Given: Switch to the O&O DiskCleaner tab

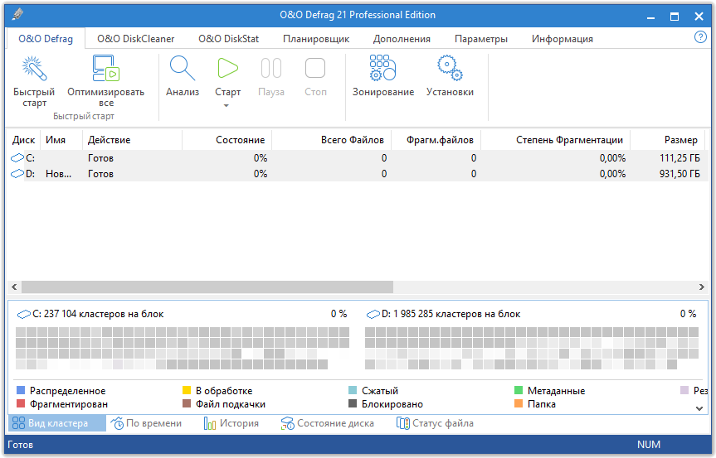Looking at the screenshot, I should tap(135, 39).
